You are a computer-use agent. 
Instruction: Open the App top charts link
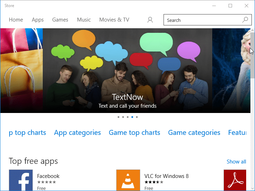27,133
